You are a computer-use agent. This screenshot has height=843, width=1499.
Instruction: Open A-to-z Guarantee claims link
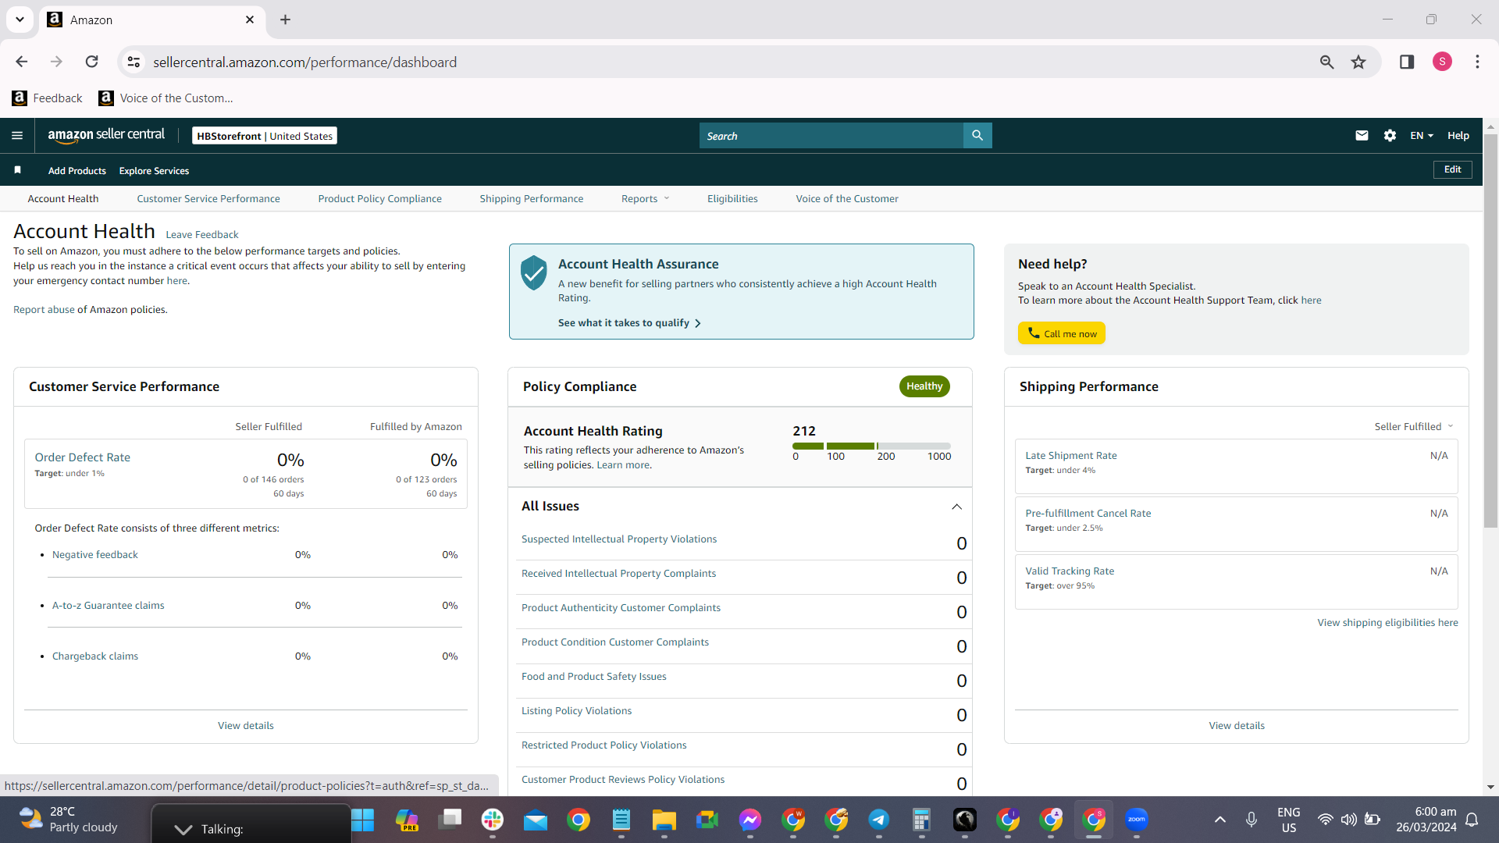tap(109, 606)
